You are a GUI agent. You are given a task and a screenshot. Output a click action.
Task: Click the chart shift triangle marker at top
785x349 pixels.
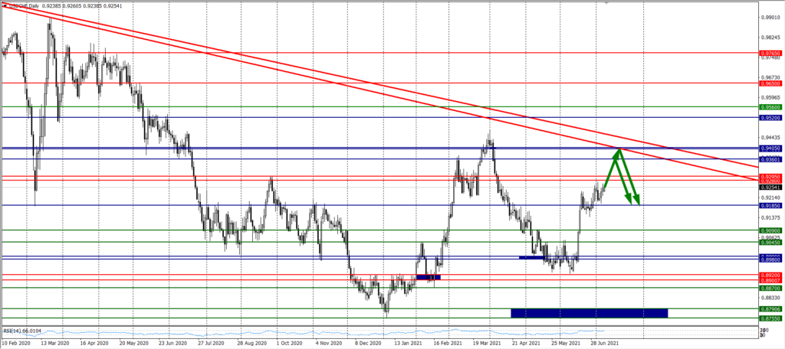(607, 3)
